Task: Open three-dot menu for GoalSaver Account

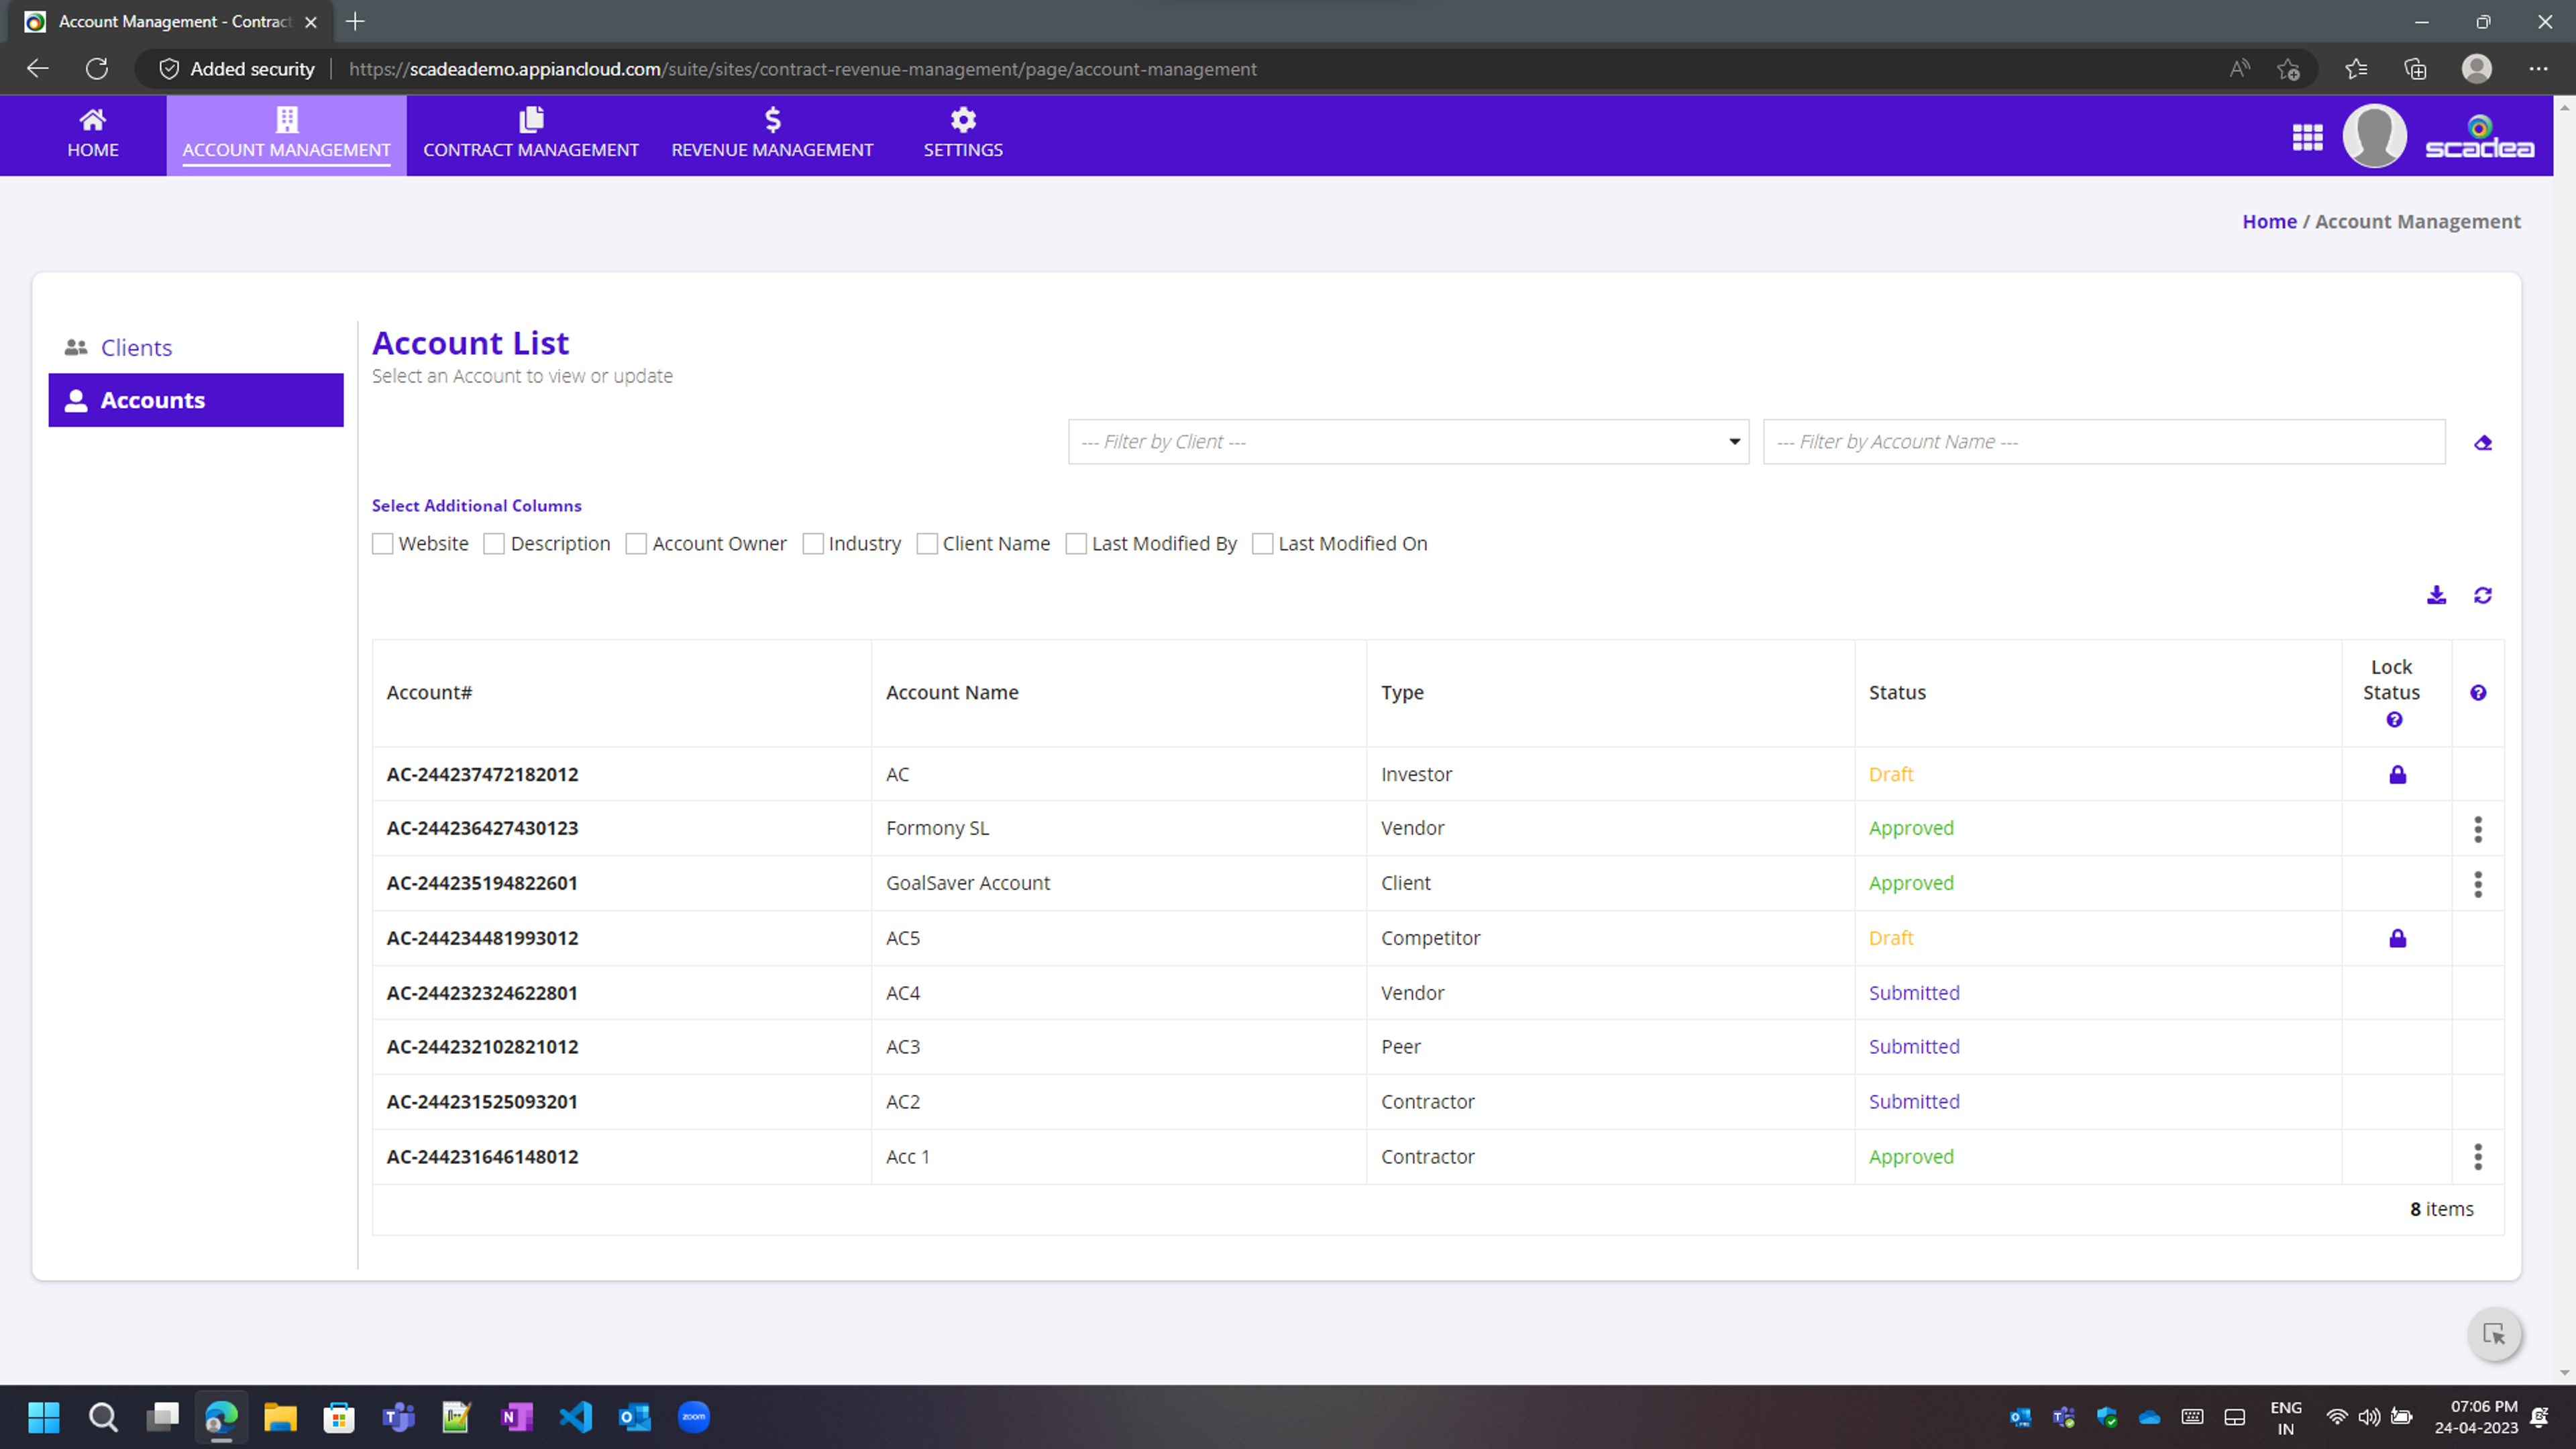Action: pyautogui.click(x=2478, y=884)
